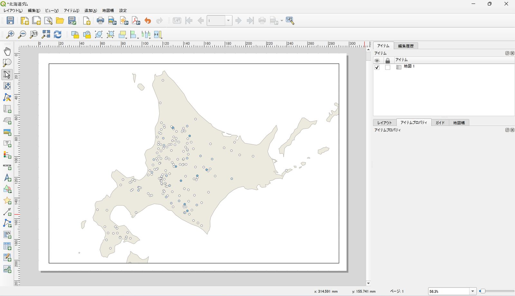Open the zoom level dropdown 56.3%
Screen dimensions: 515x296
coord(473,291)
